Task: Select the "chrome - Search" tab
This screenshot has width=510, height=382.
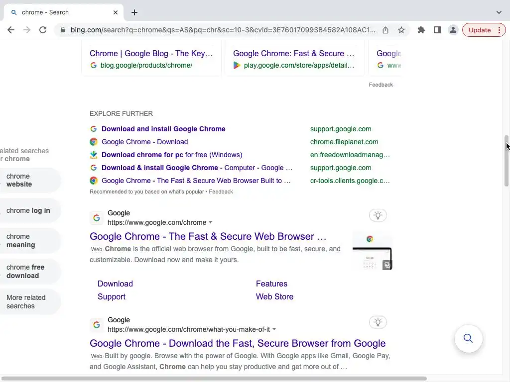Action: [60, 12]
